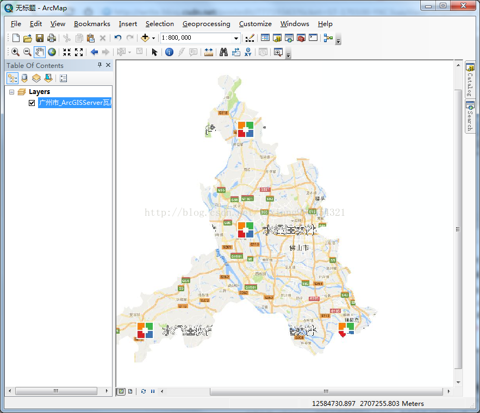This screenshot has height=413, width=480.
Task: Click Fixed Zoom Out icon
Action: pos(79,52)
